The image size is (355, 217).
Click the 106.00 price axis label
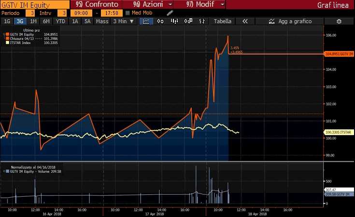331,35
